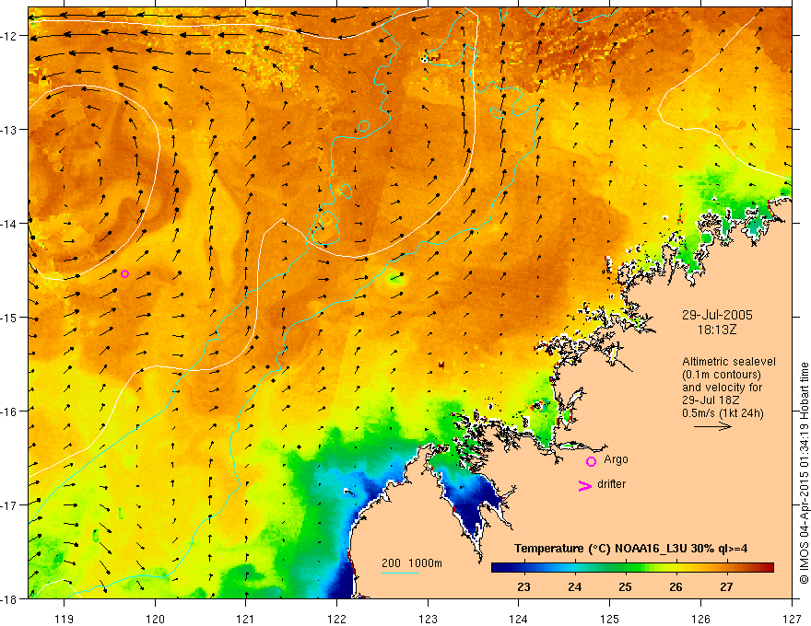
Task: Click the -12 latitude axis label
Action: [x=10, y=36]
